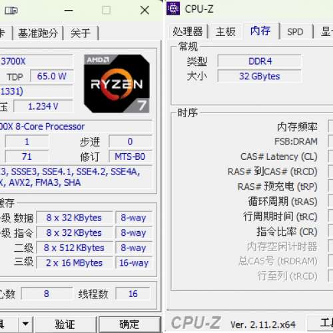Click the instruction line with AVX2, FMA3, SHA
The image size is (333, 333).
point(40,182)
